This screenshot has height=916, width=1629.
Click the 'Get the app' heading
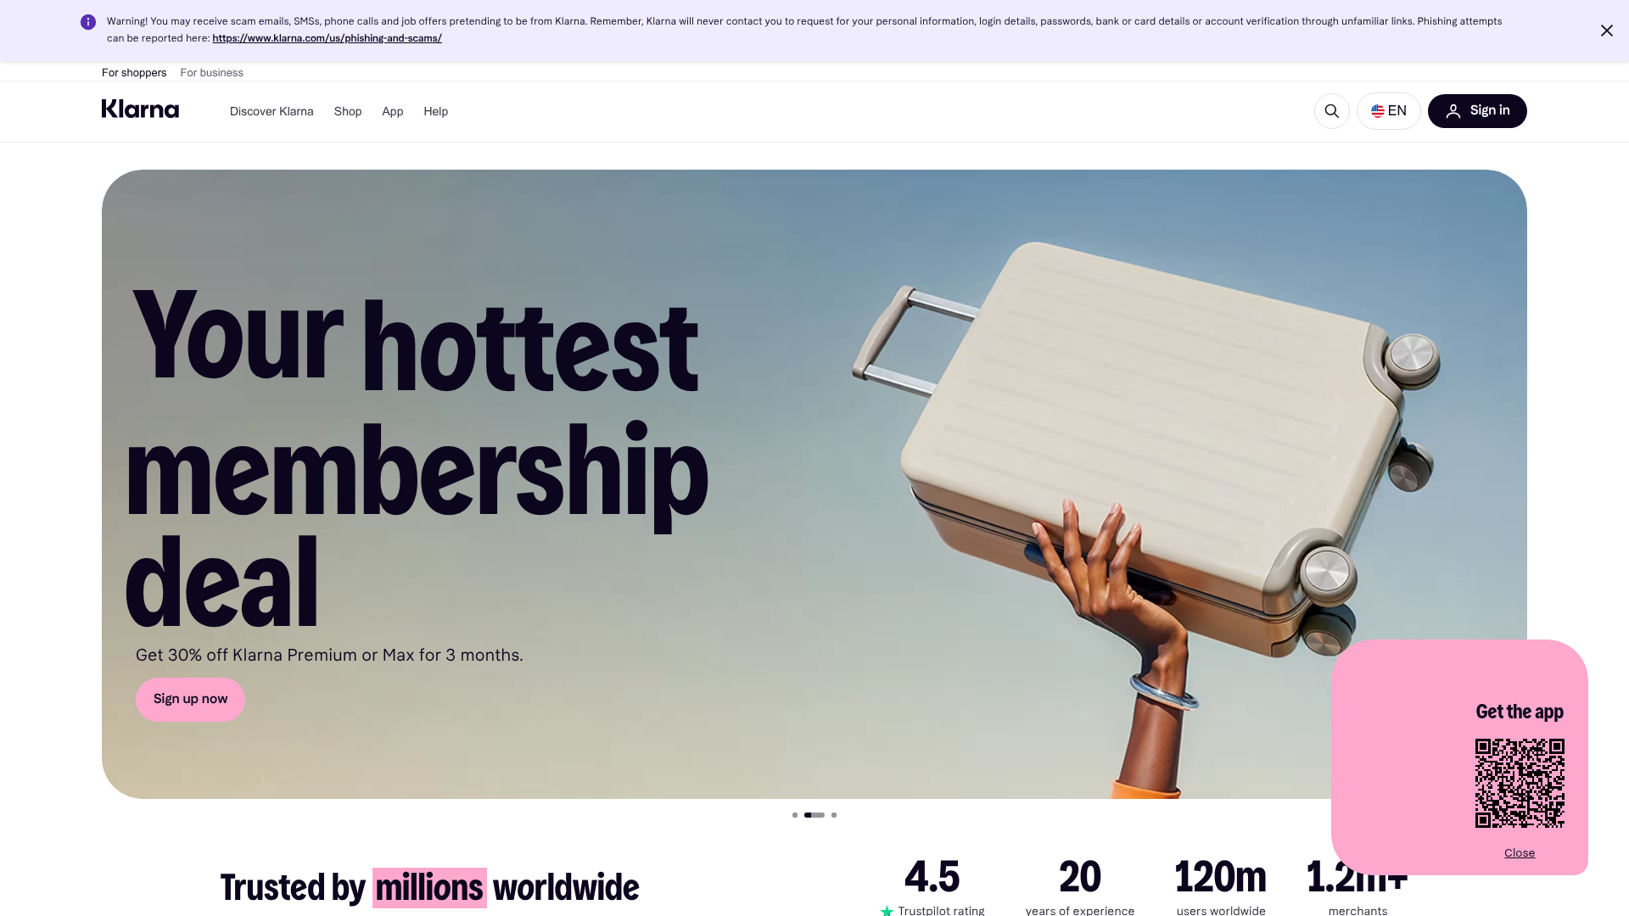(x=1520, y=712)
